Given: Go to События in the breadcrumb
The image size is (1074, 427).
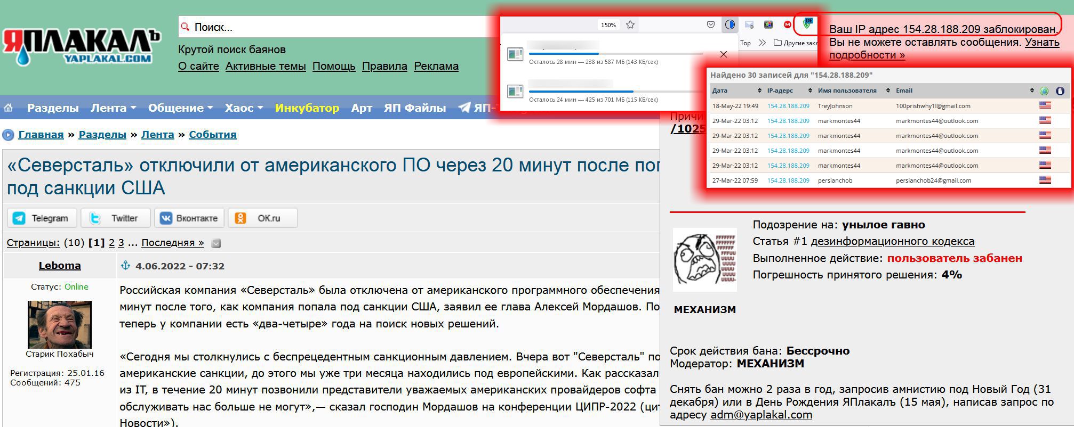Looking at the screenshot, I should click(213, 135).
